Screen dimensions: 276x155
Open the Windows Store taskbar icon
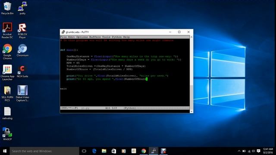(x=114, y=151)
